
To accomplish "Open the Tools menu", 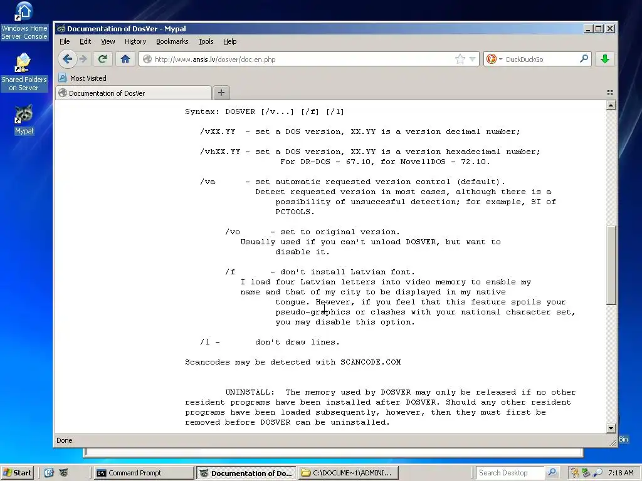I will click(206, 41).
